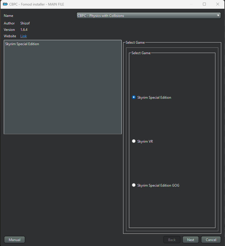Open the Website Link hyperlink

(24, 36)
